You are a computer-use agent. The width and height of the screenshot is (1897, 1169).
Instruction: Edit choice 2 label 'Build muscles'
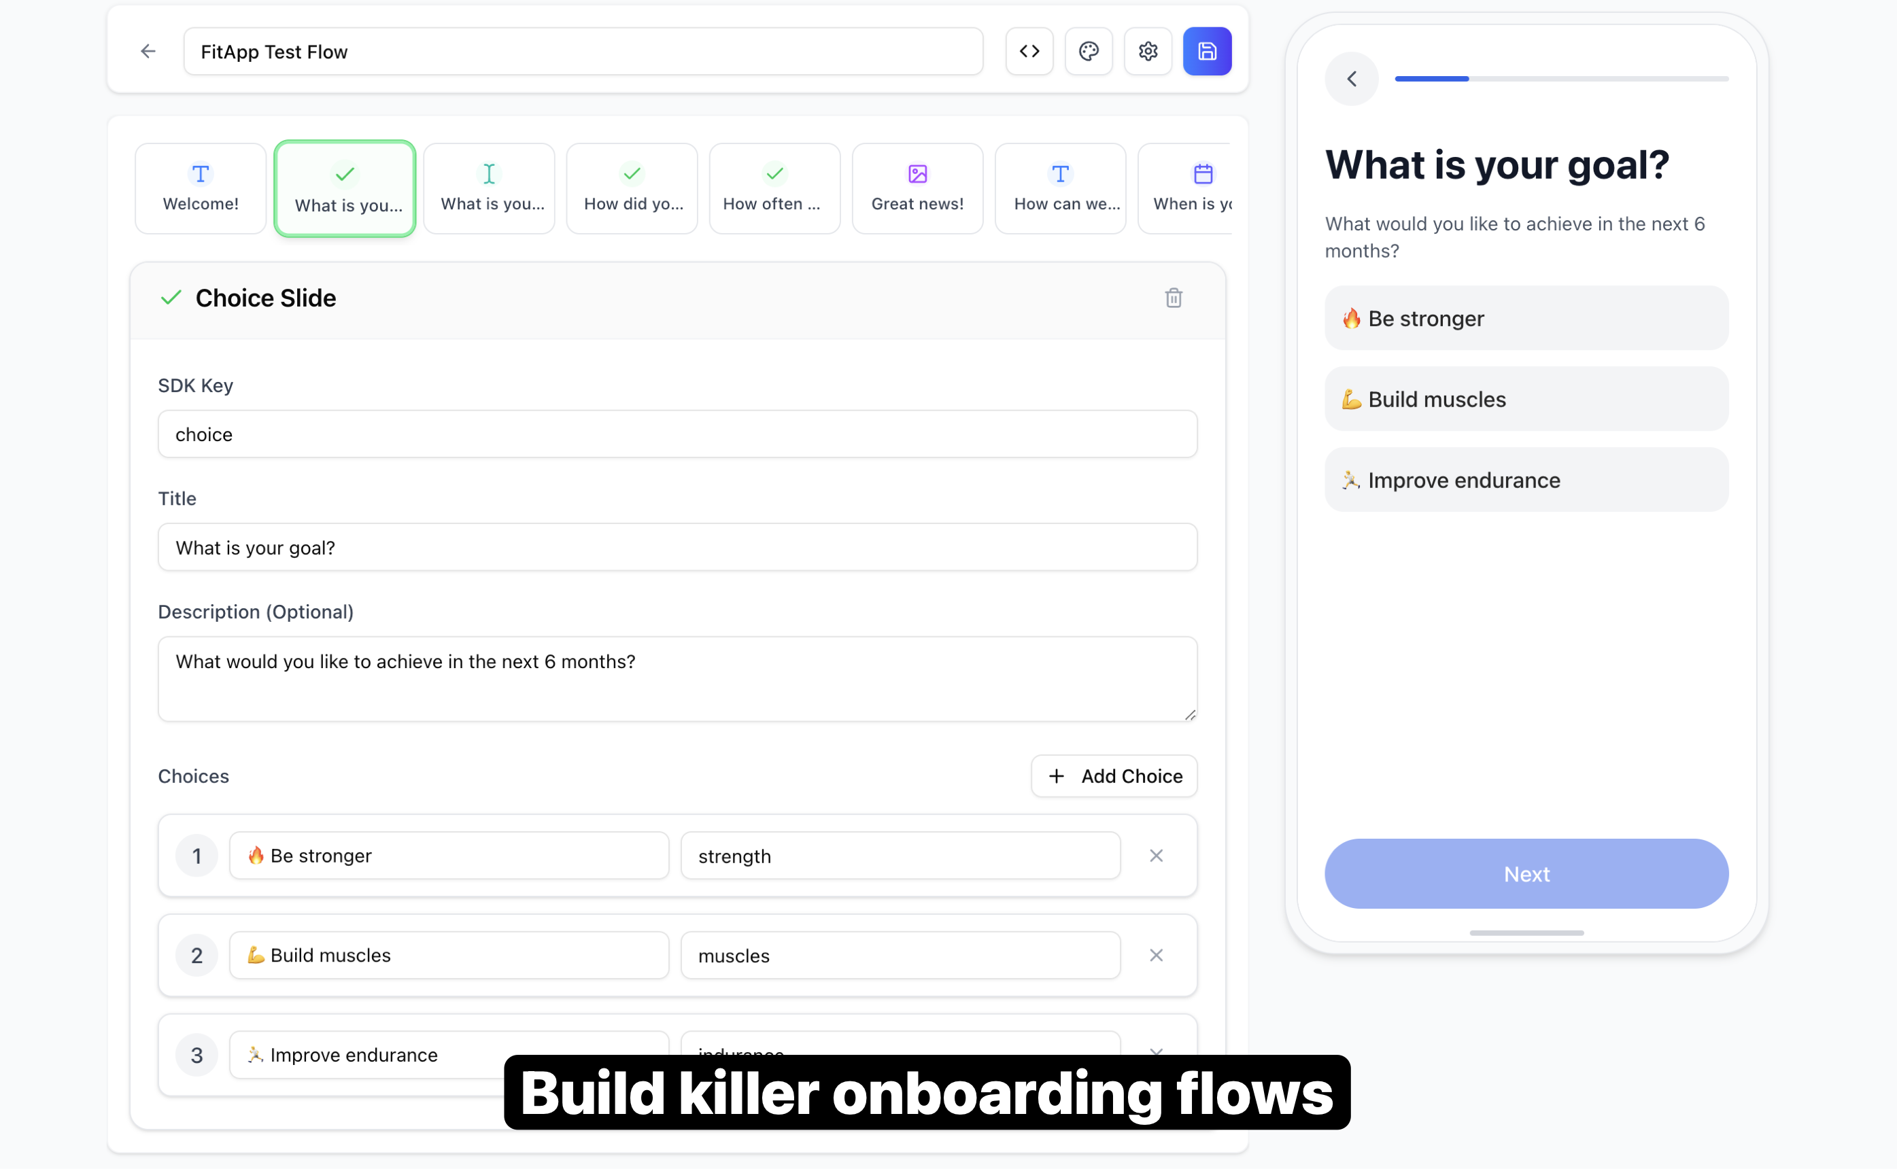coord(449,956)
